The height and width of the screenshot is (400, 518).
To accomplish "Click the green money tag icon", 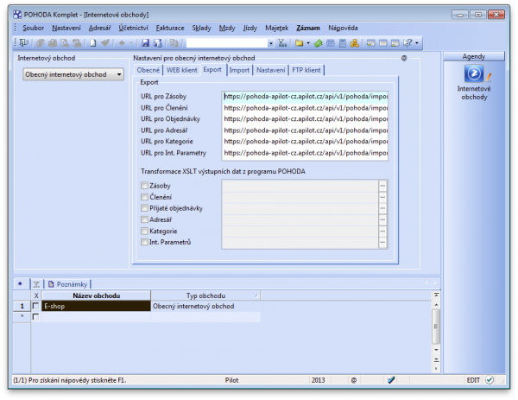I will pyautogui.click(x=318, y=43).
